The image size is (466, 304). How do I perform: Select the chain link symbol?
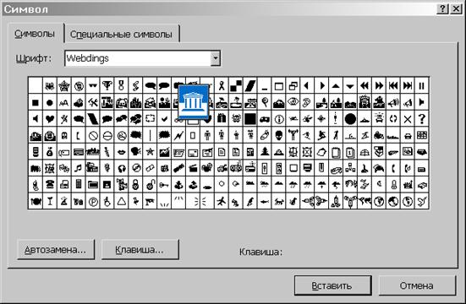tap(150, 169)
